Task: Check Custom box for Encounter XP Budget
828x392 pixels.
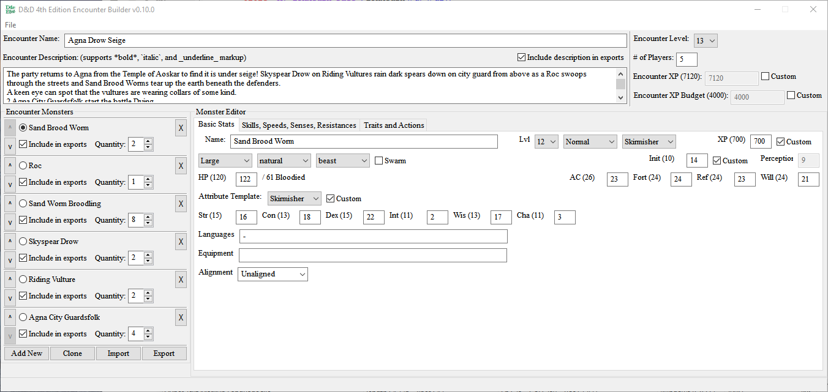Action: pos(791,95)
